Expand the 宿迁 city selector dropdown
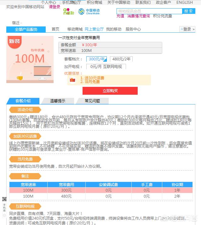The height and width of the screenshot is (225, 201). click(17, 23)
